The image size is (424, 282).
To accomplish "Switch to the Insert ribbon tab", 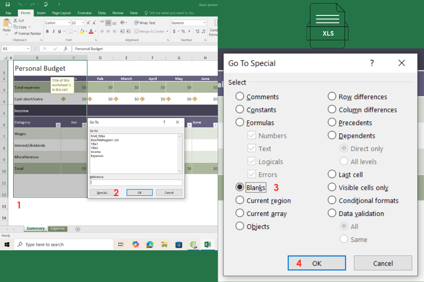I will pos(41,13).
